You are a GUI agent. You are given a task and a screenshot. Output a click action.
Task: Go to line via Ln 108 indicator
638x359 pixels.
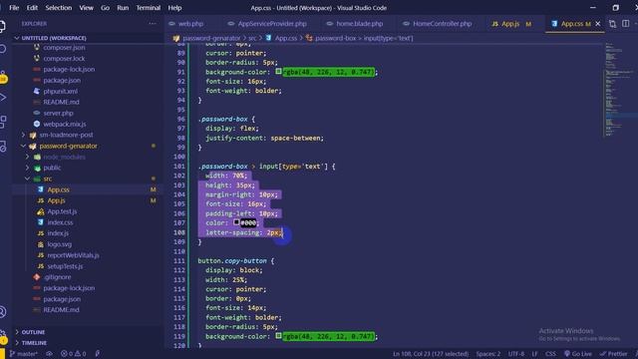point(431,354)
